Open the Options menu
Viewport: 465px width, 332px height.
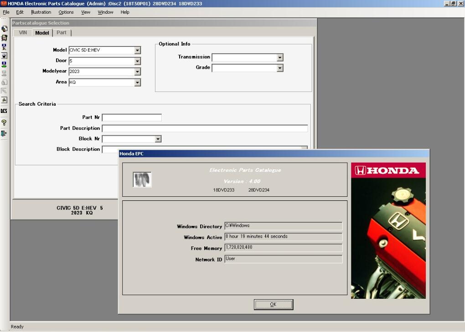coord(66,12)
